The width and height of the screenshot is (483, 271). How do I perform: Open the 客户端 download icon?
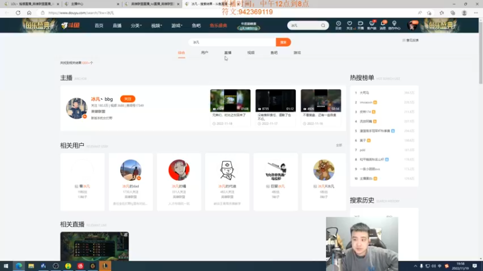371,25
